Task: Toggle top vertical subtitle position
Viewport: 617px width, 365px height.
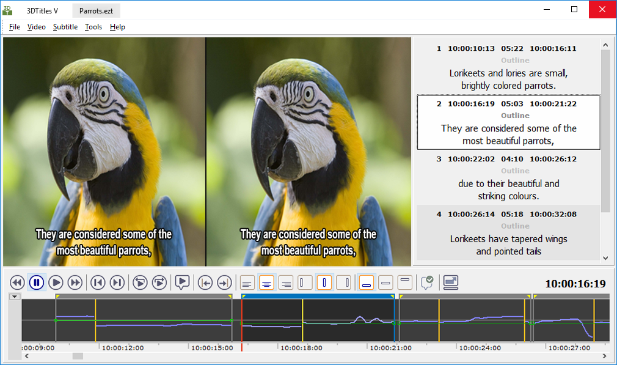Action: (404, 282)
